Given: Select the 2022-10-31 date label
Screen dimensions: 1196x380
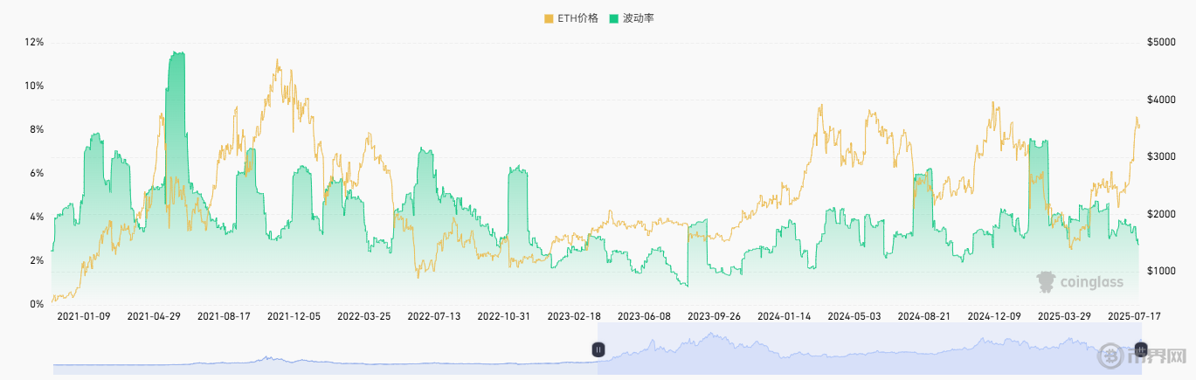Looking at the screenshot, I should pos(504,315).
